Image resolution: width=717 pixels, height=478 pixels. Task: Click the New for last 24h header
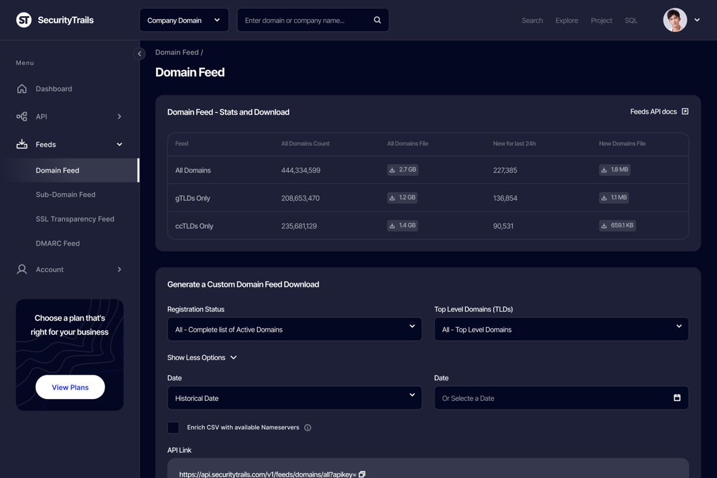click(514, 143)
